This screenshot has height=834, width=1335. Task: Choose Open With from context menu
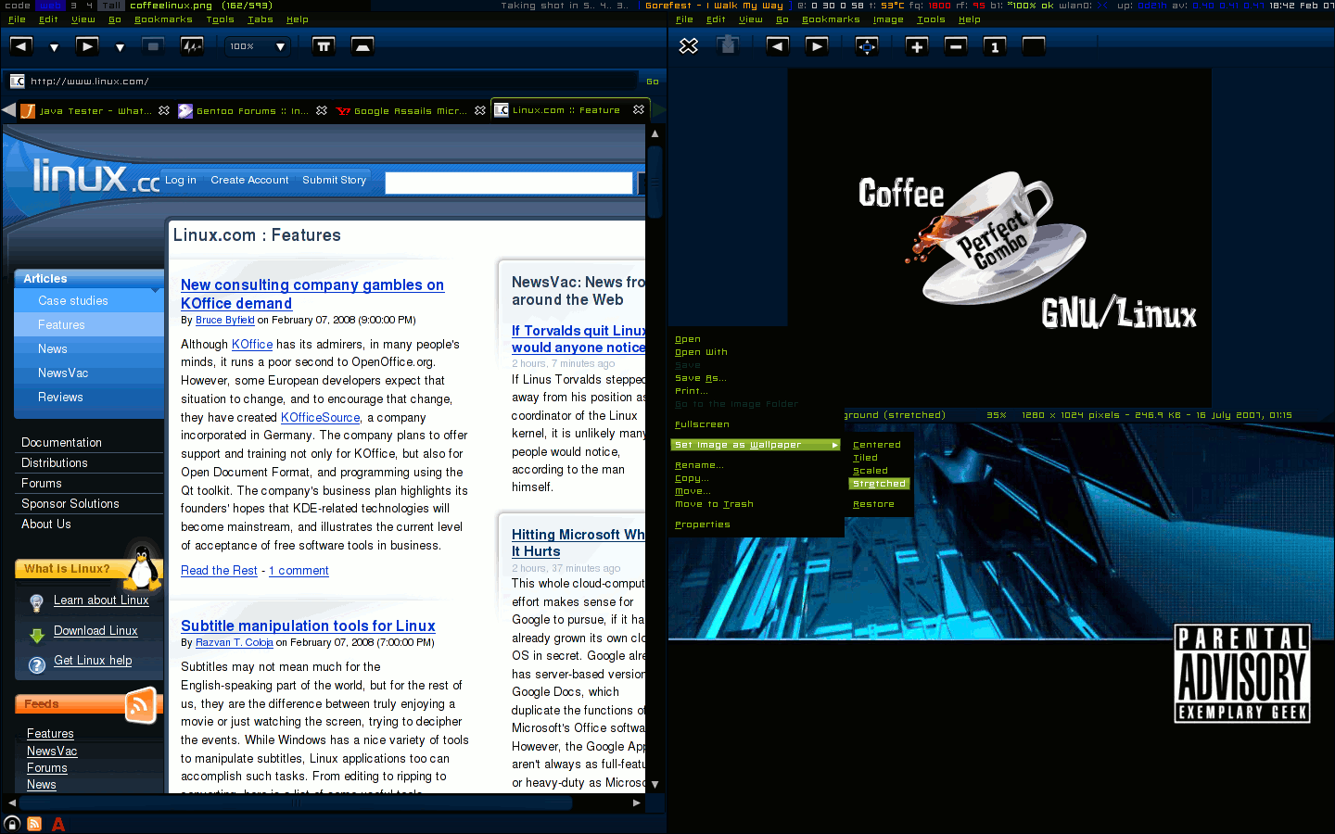pyautogui.click(x=702, y=352)
